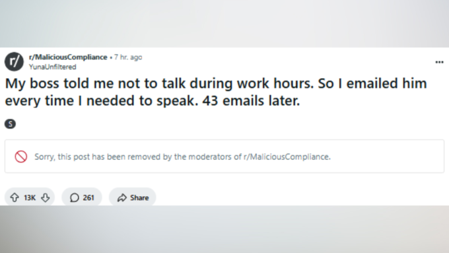
Task: Click the post title's first line about boss
Action: (216, 83)
